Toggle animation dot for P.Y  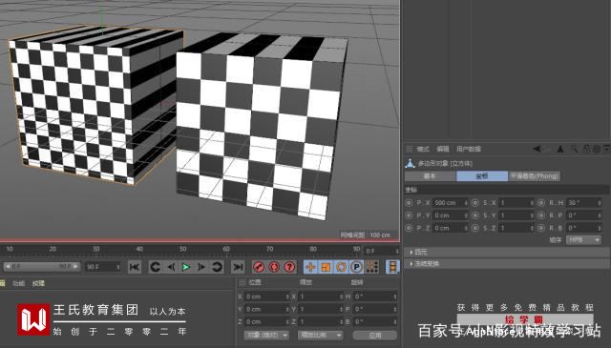point(409,215)
